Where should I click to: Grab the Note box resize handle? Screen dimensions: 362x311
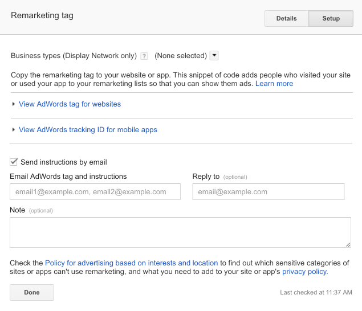tap(347, 244)
